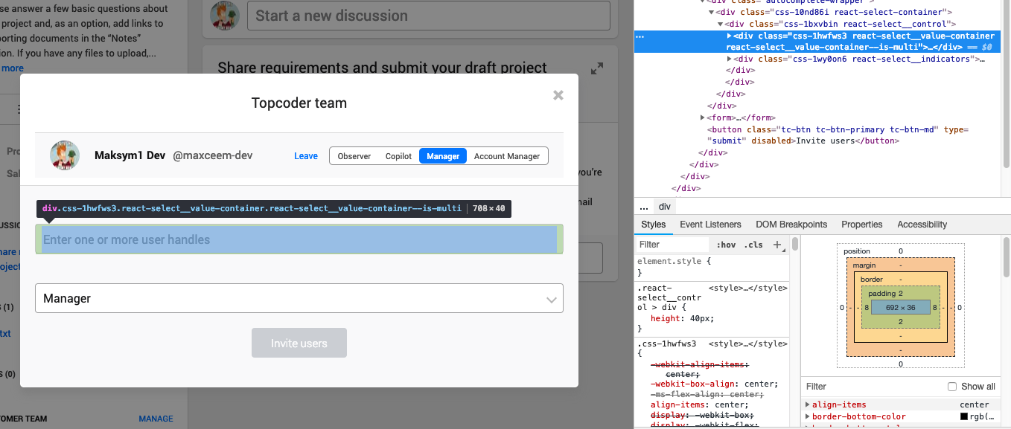
Task: Expand the react-select__value-container node
Action: tap(730, 36)
